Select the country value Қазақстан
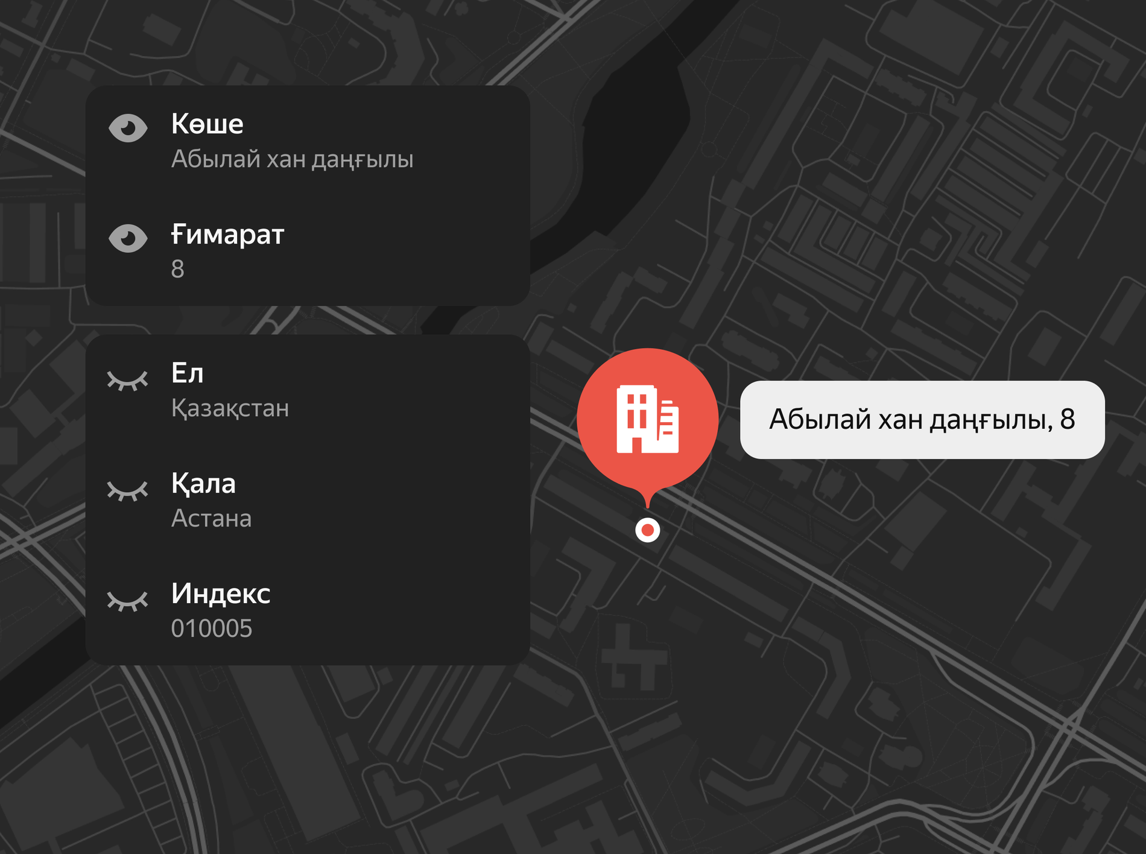Screen dimensions: 1146x854 click(230, 409)
